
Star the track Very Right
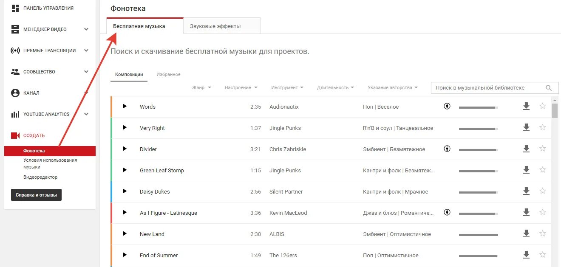543,127
